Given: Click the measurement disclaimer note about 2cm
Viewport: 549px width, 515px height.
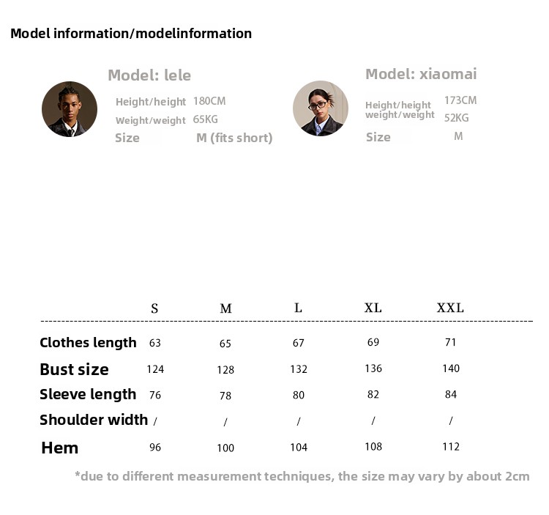Looking at the screenshot, I should pyautogui.click(x=302, y=476).
